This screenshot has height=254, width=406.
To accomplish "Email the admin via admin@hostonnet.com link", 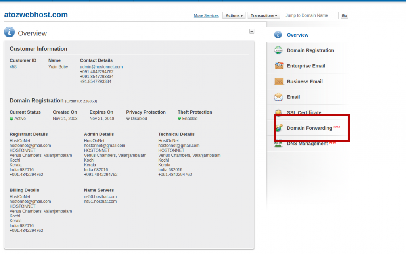I will (101, 67).
